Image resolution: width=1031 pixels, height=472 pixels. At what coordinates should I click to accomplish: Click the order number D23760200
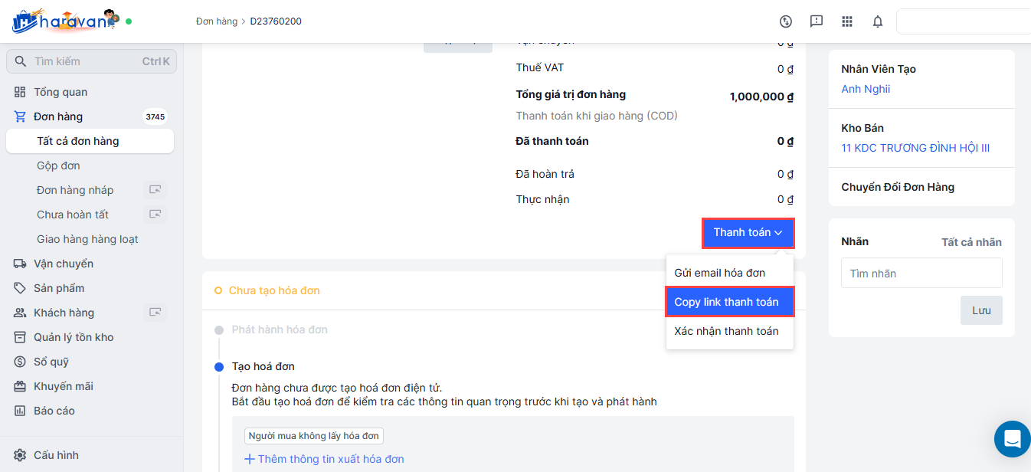point(276,21)
